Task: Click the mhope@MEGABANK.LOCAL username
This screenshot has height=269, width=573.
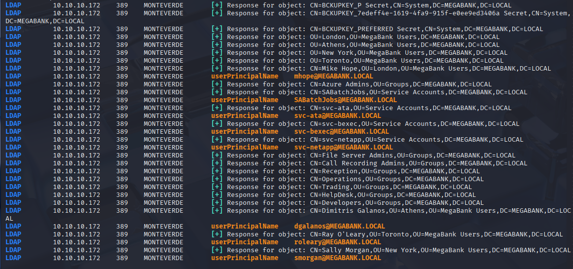Action: click(334, 77)
